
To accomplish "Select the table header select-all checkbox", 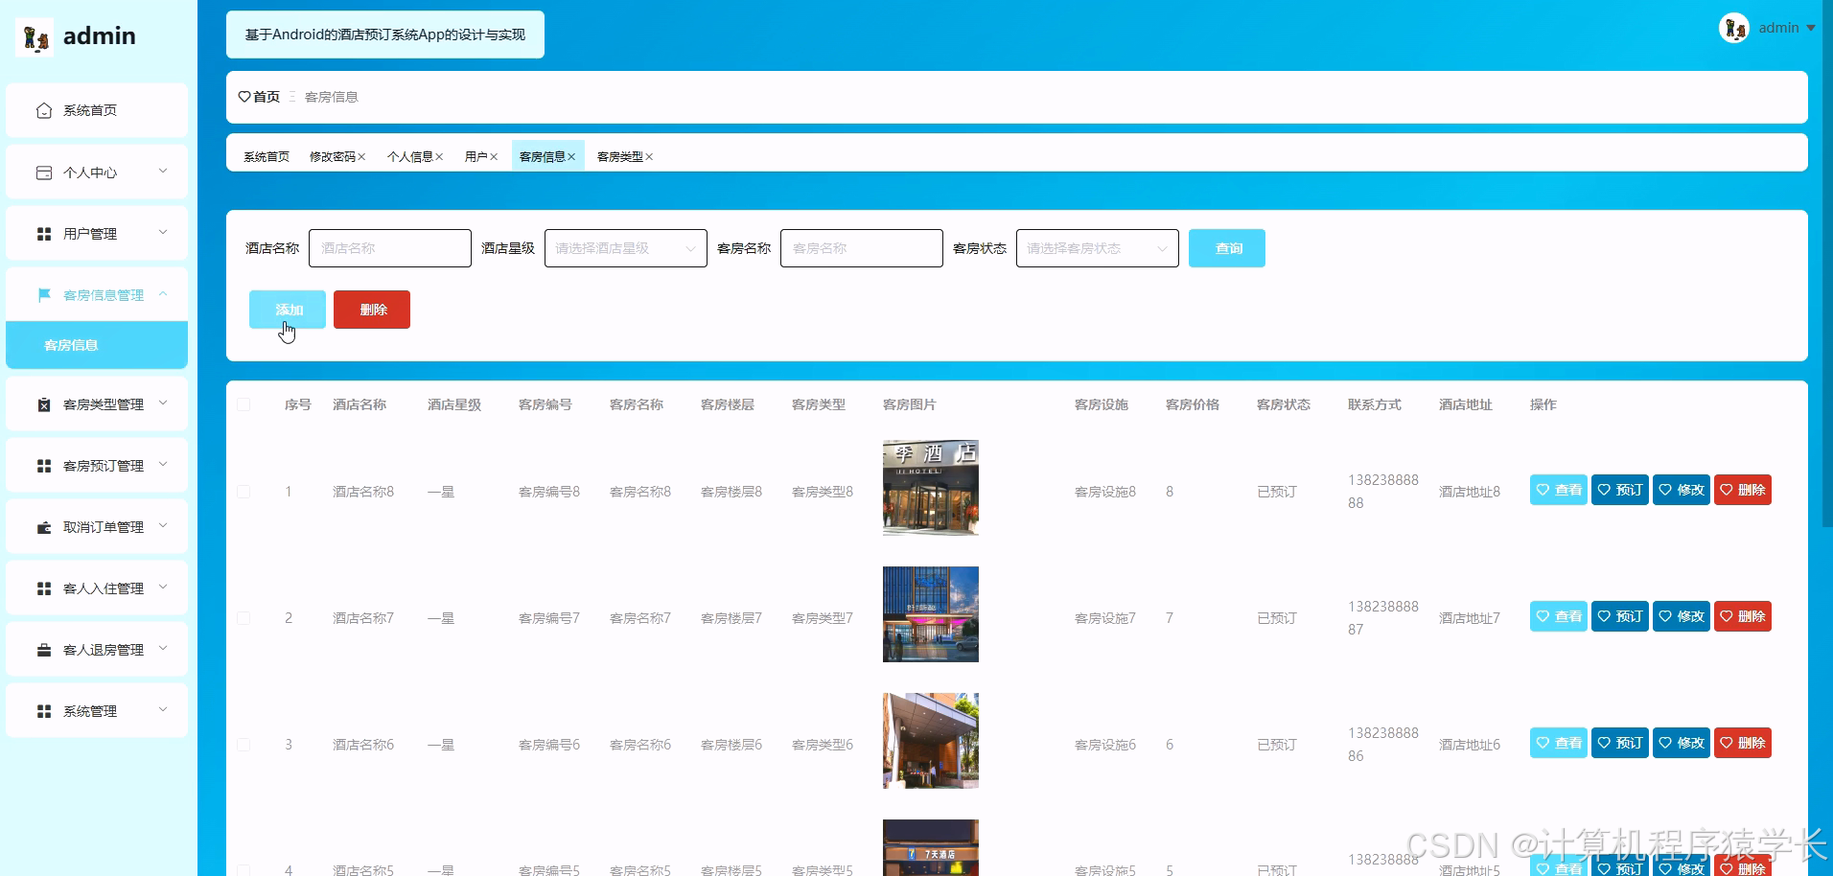I will 244,404.
